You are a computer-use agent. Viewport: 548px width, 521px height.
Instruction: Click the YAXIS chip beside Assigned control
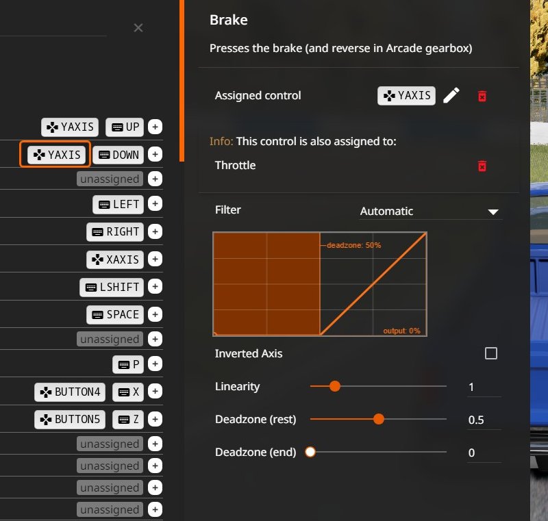(x=406, y=95)
